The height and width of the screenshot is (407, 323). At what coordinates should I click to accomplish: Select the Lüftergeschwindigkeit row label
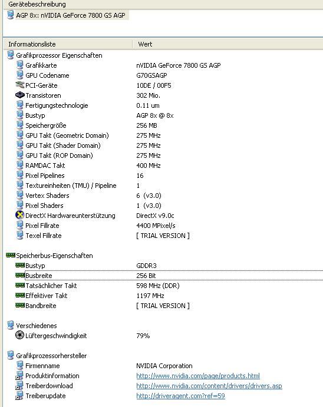click(x=56, y=336)
